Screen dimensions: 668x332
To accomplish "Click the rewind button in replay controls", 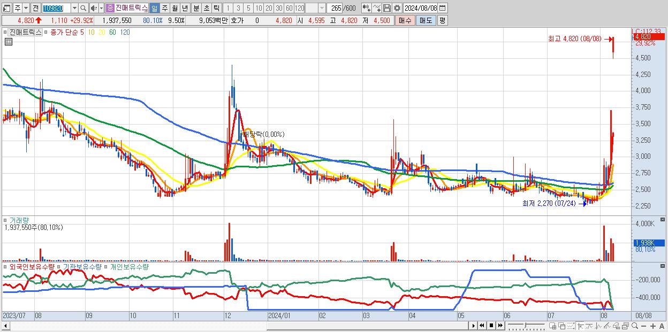I will click(x=482, y=326).
